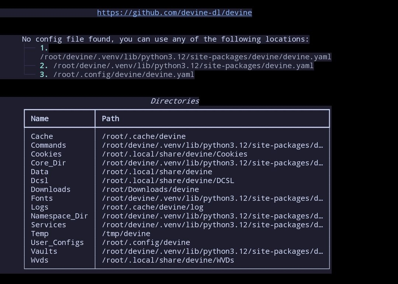Click the WVDs directory path
The height and width of the screenshot is (284, 398).
[168, 260]
